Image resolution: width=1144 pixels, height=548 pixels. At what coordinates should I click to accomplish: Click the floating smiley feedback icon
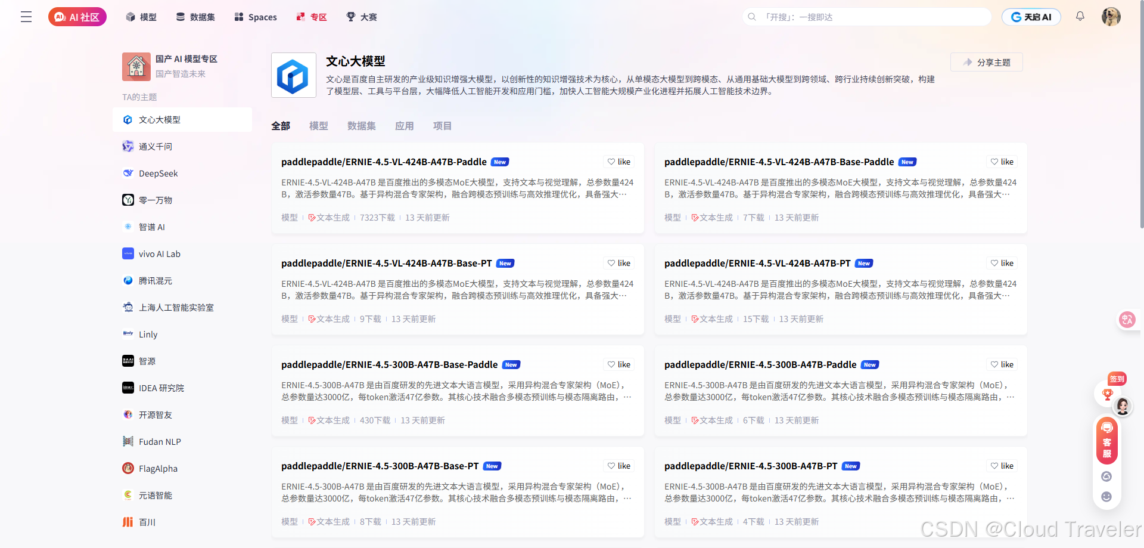pos(1106,497)
